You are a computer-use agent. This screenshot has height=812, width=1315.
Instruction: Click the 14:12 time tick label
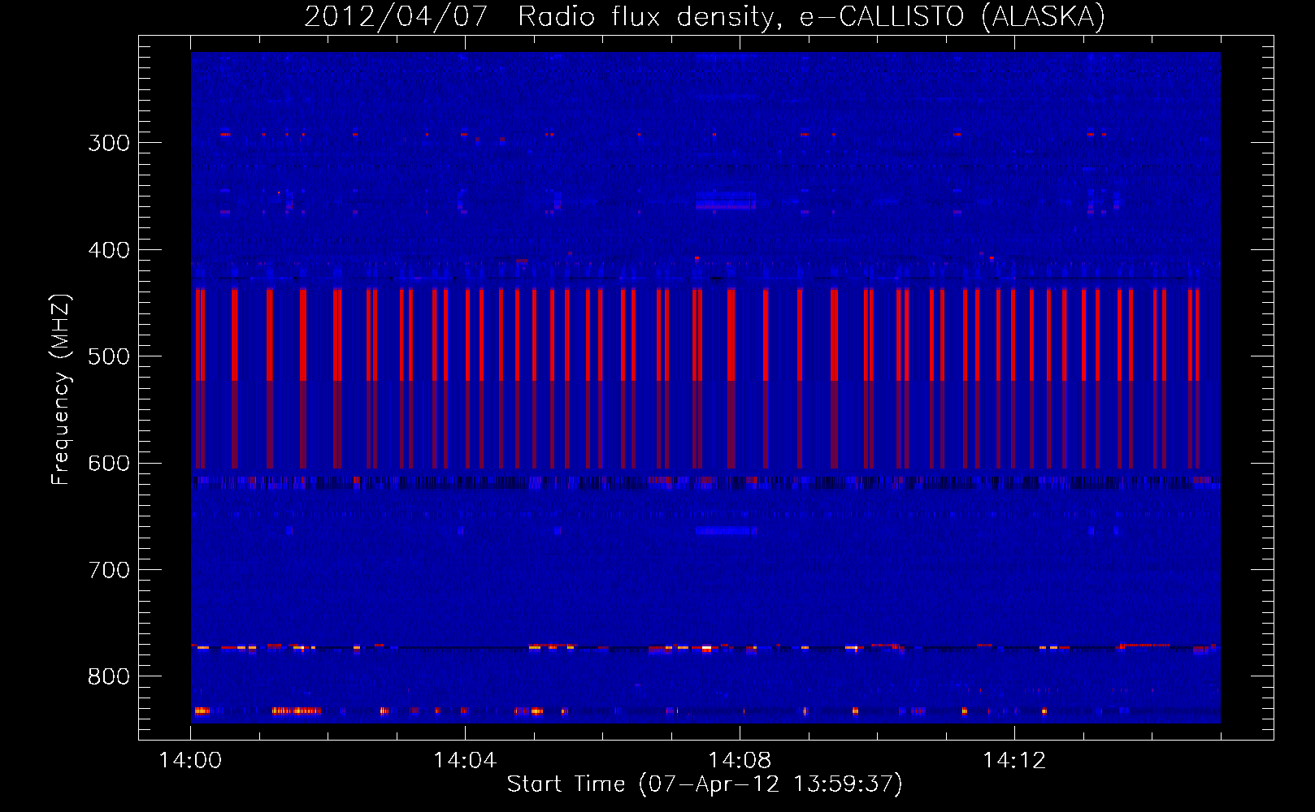point(1014,760)
